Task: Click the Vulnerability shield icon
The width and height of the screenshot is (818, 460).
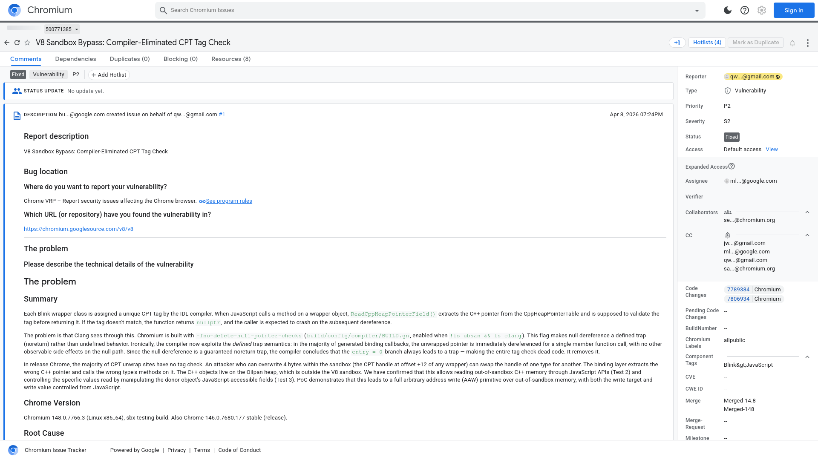Action: pos(728,91)
